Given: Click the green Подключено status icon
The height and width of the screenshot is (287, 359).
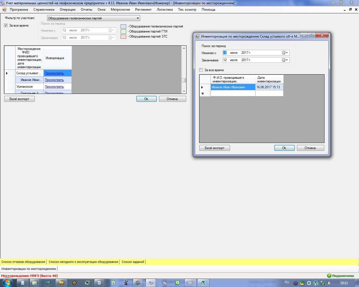Looking at the screenshot, I should pyautogui.click(x=329, y=276).
